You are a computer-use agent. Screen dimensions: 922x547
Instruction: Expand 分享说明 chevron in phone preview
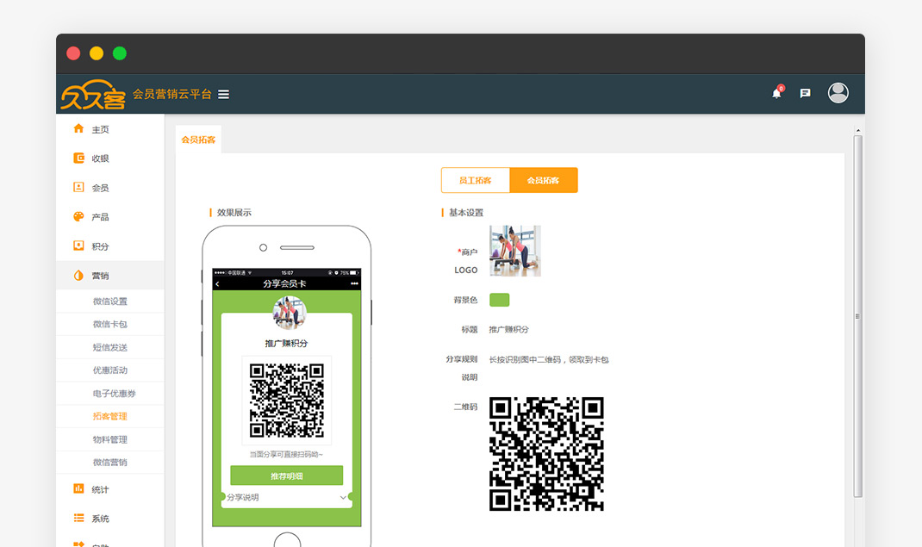pyautogui.click(x=343, y=498)
